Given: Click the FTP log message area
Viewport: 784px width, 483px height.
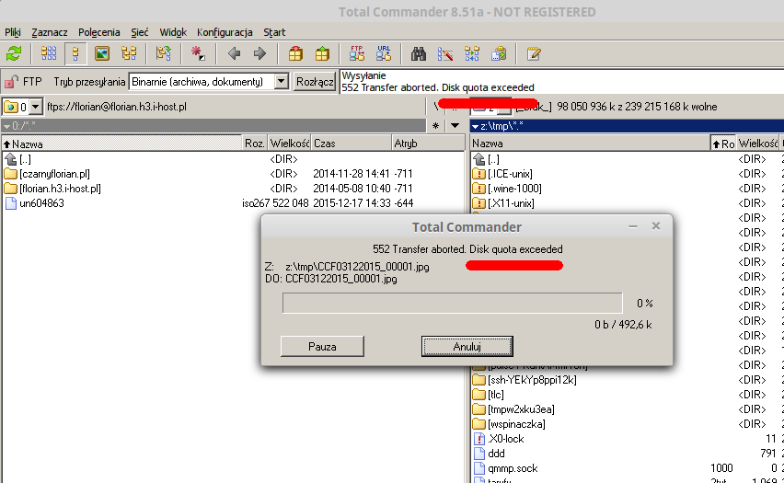Looking at the screenshot, I should pyautogui.click(x=562, y=82).
